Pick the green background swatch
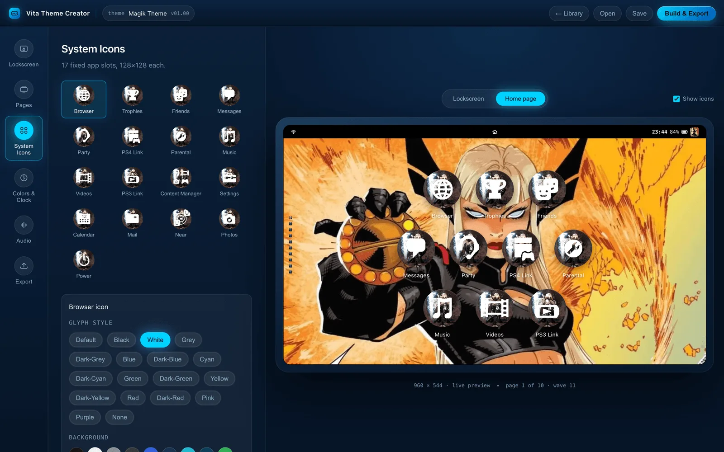This screenshot has height=452, width=724. (225, 450)
